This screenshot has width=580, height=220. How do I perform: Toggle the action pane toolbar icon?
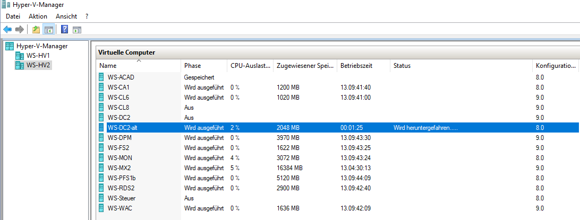(x=77, y=30)
